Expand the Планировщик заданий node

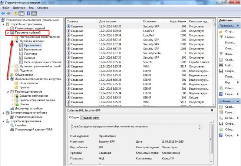click(x=8, y=28)
